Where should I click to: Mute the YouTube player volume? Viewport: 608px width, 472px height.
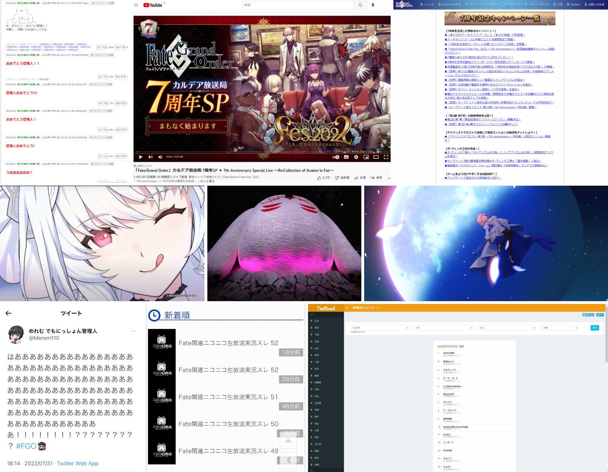[160, 157]
